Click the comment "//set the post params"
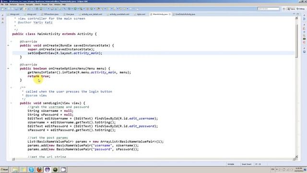The width and height of the screenshot is (307, 173). [x=47, y=138]
